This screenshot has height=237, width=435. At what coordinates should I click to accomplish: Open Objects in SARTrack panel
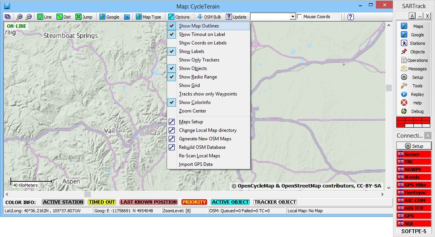pyautogui.click(x=413, y=52)
